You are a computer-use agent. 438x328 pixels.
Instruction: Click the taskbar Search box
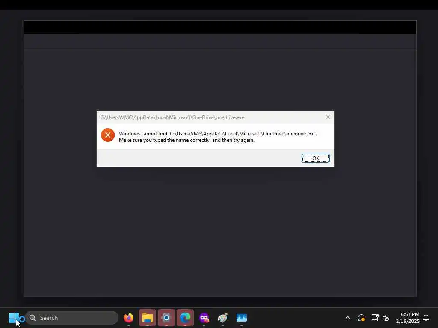point(72,318)
